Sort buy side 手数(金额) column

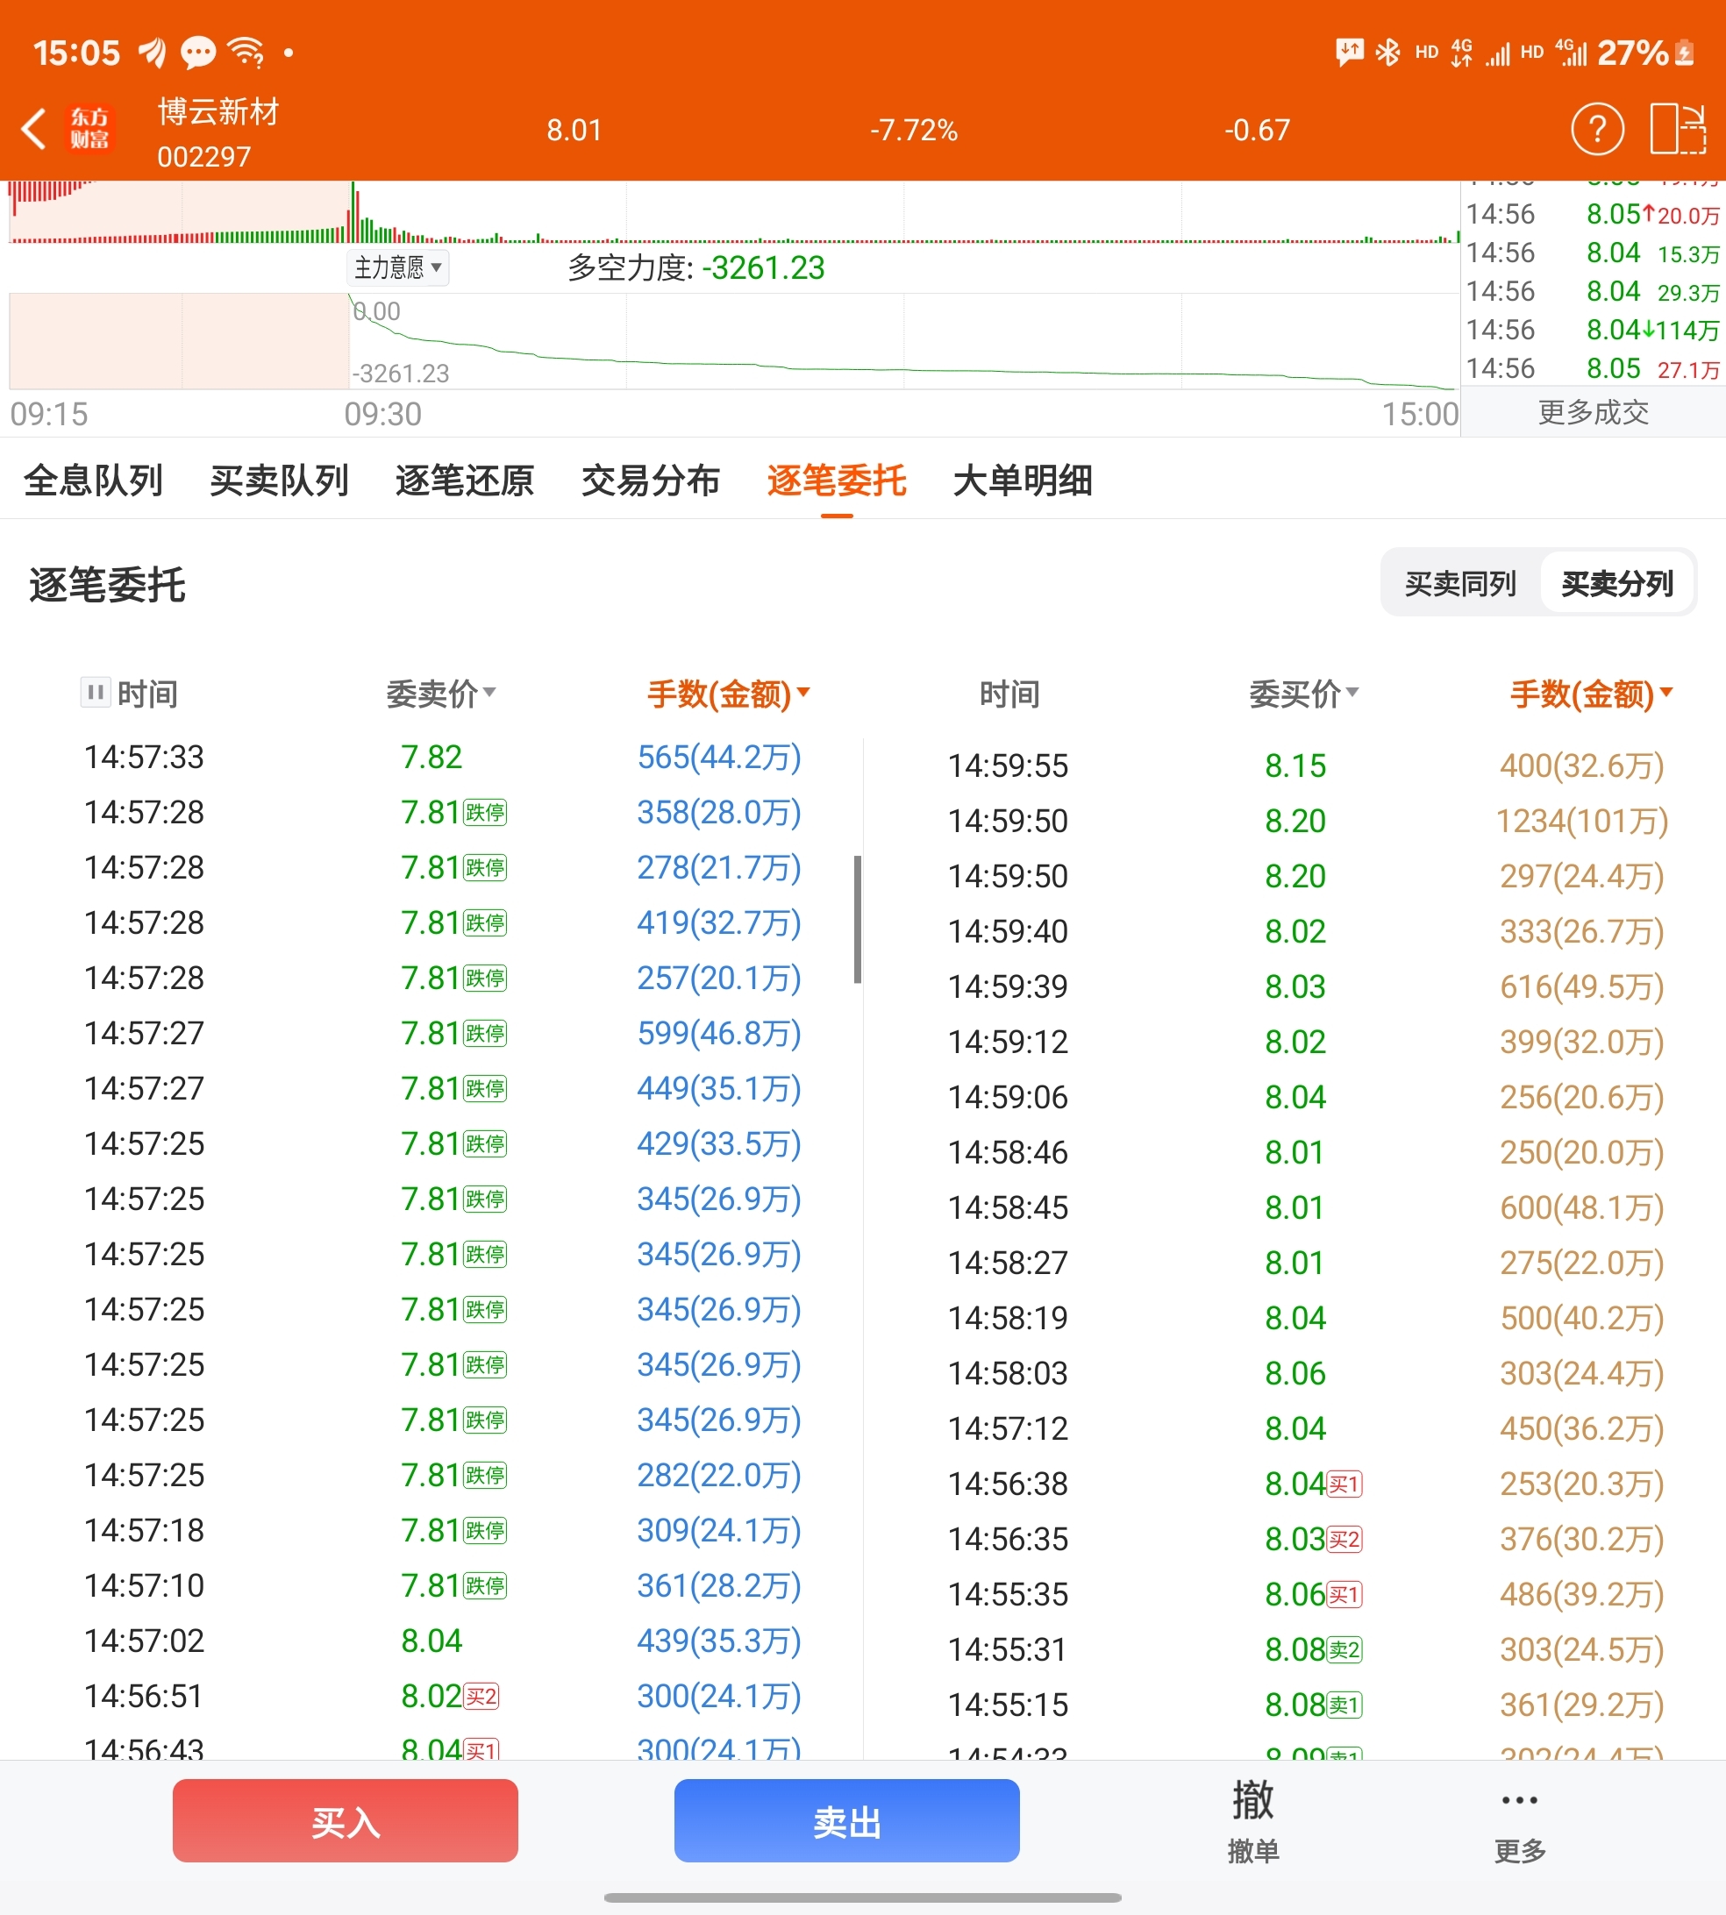click(x=1591, y=694)
